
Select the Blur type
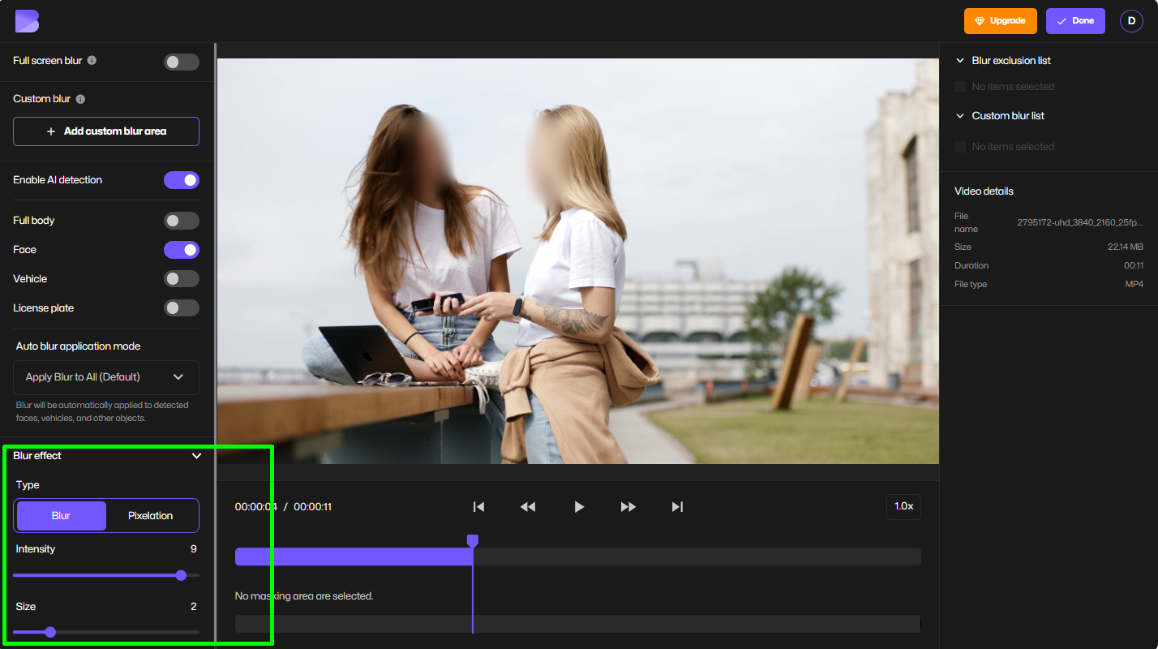[x=61, y=515]
